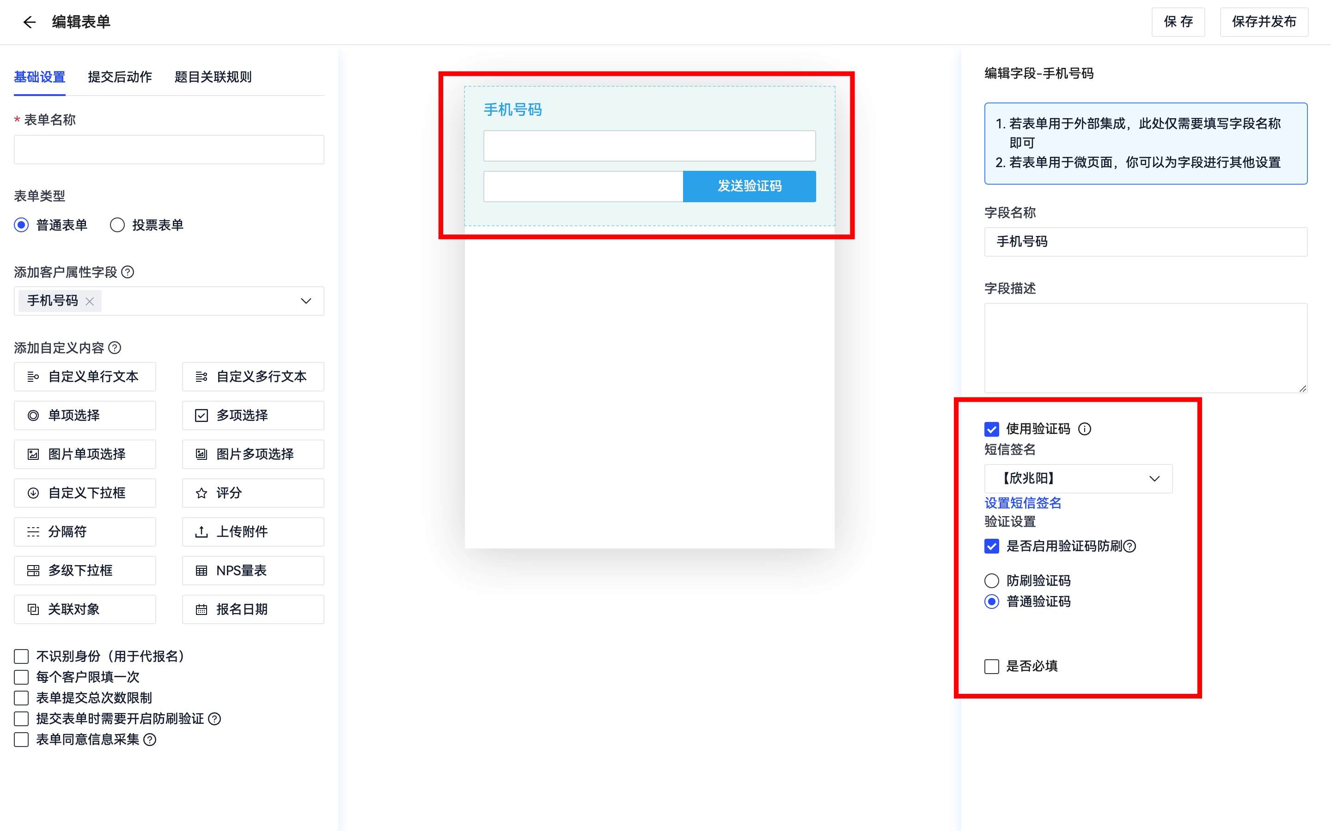Click the 字段名称 input containing 手机号码
This screenshot has height=831, width=1331.
(x=1146, y=242)
